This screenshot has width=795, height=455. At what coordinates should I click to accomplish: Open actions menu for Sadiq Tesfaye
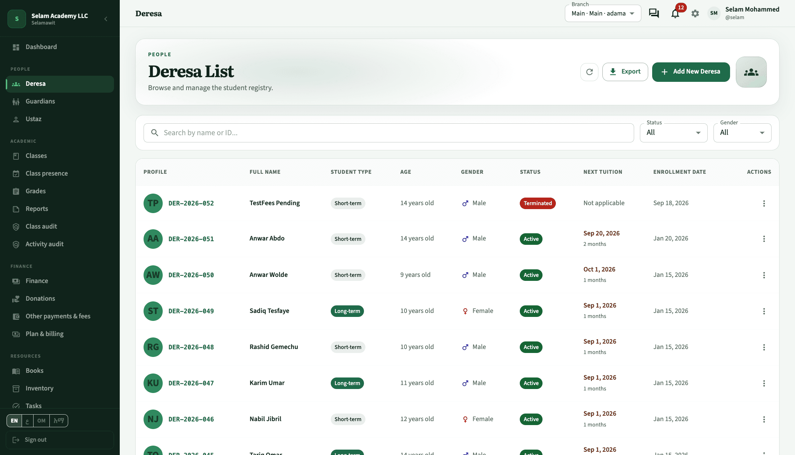tap(764, 311)
